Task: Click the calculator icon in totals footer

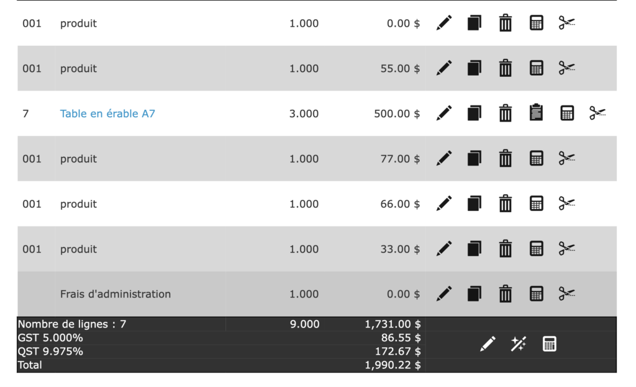Action: pyautogui.click(x=549, y=344)
